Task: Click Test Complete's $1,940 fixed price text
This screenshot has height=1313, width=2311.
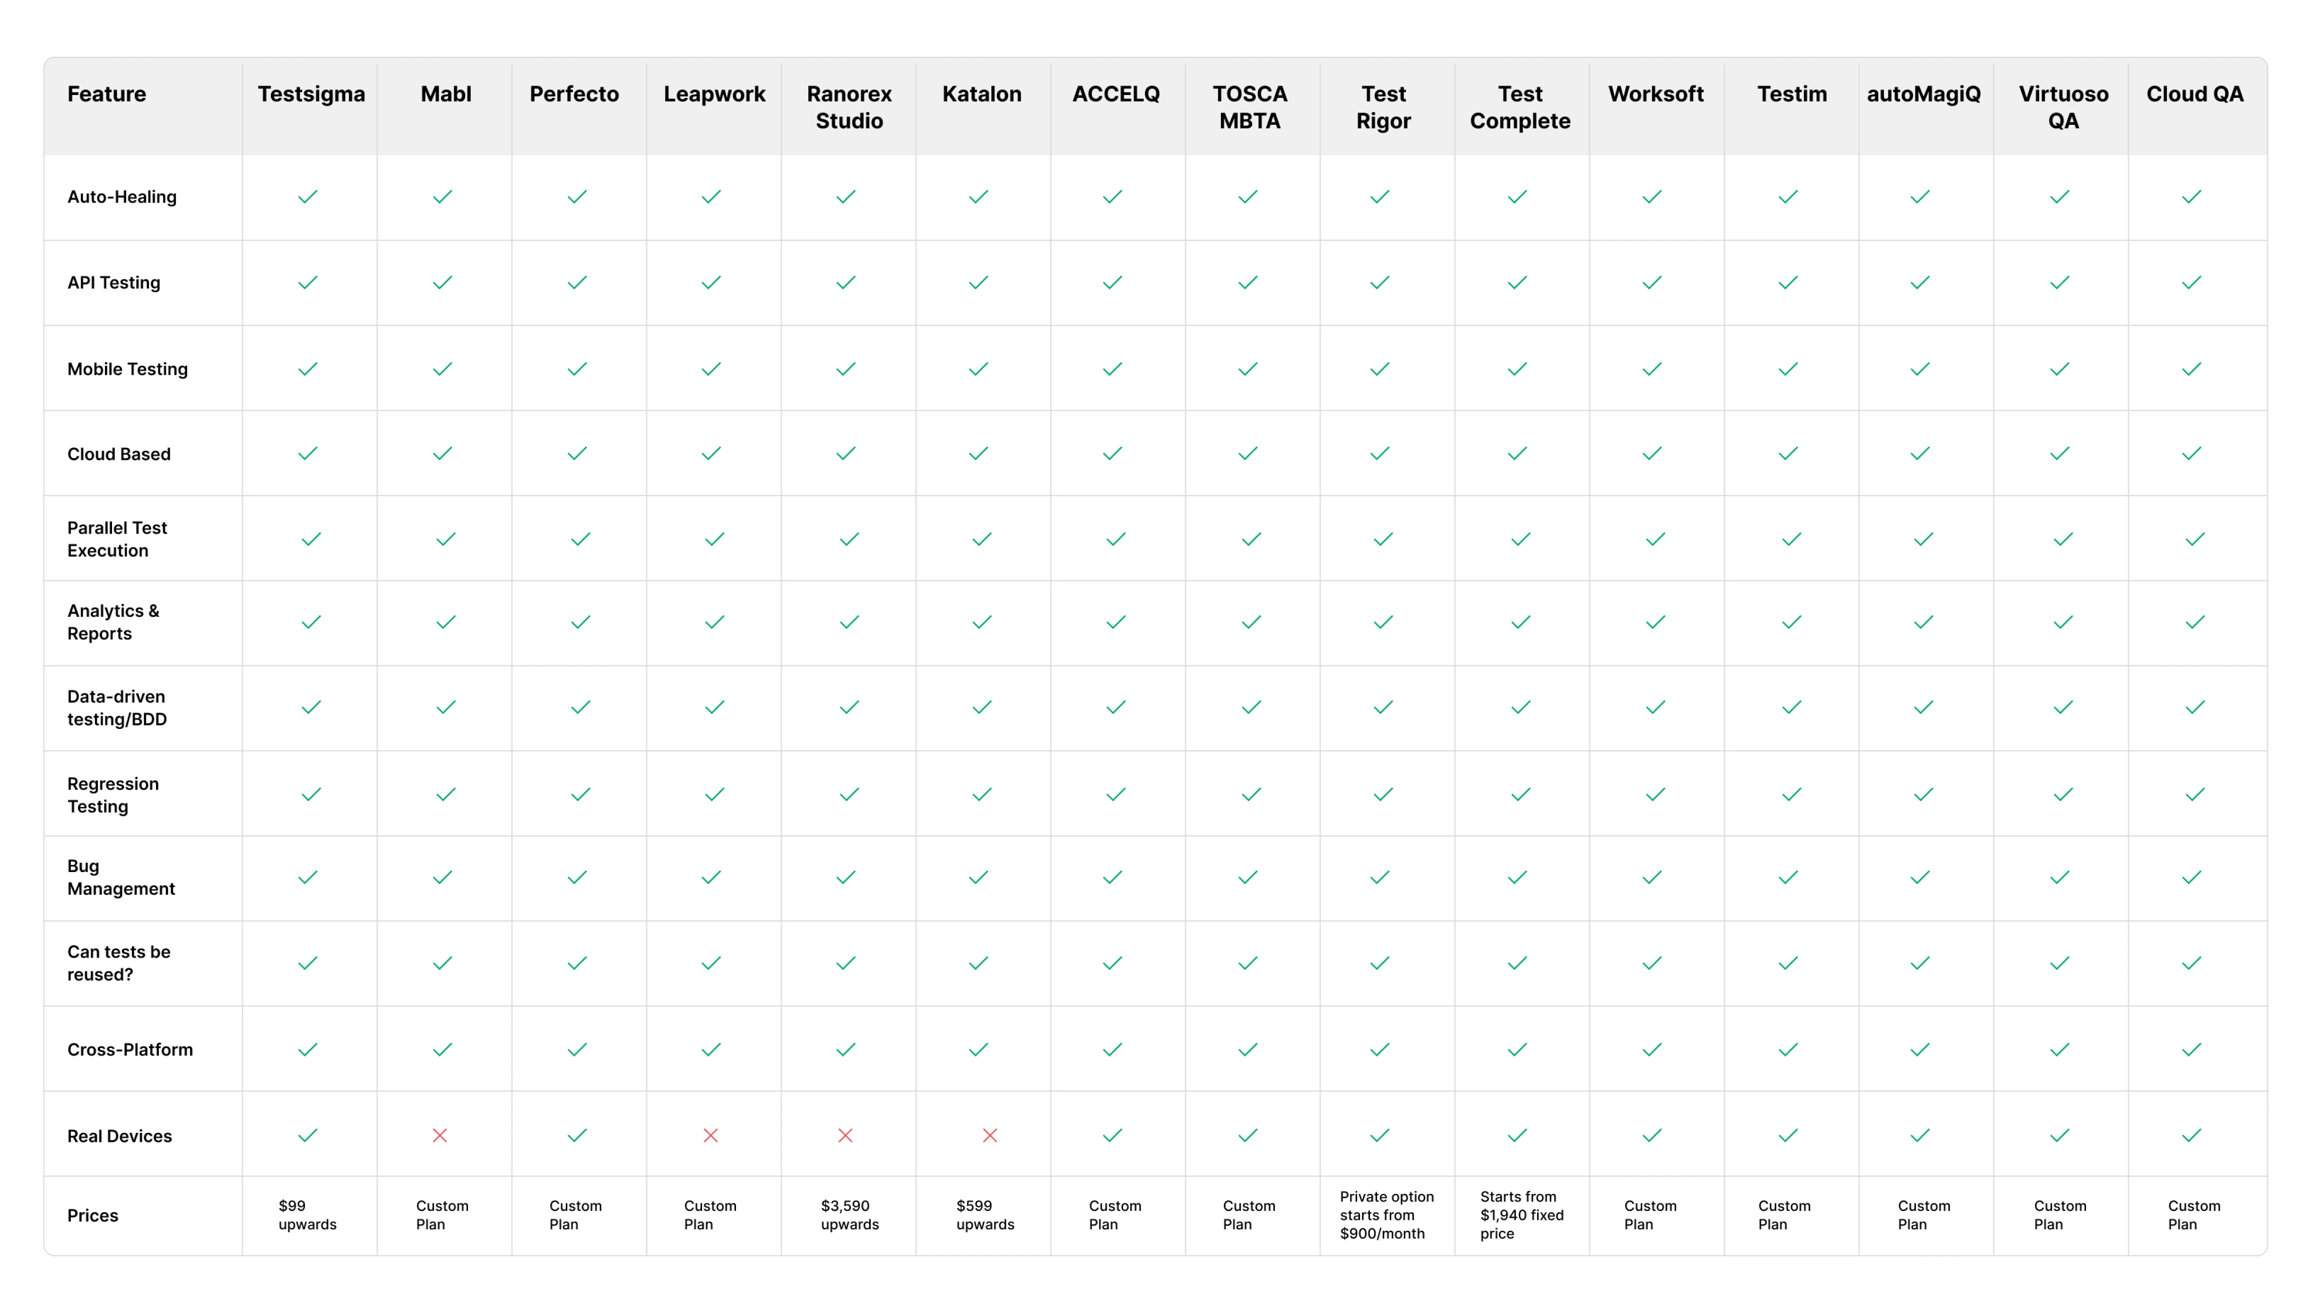Action: 1521,1215
